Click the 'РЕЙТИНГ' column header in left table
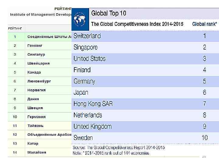 click(x=15, y=29)
